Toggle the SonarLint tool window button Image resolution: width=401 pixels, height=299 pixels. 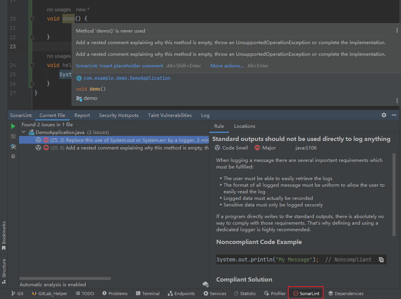pyautogui.click(x=306, y=293)
